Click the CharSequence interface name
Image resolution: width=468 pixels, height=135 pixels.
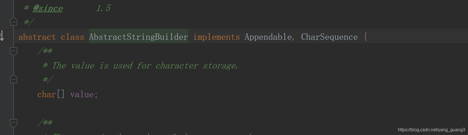pyautogui.click(x=329, y=37)
